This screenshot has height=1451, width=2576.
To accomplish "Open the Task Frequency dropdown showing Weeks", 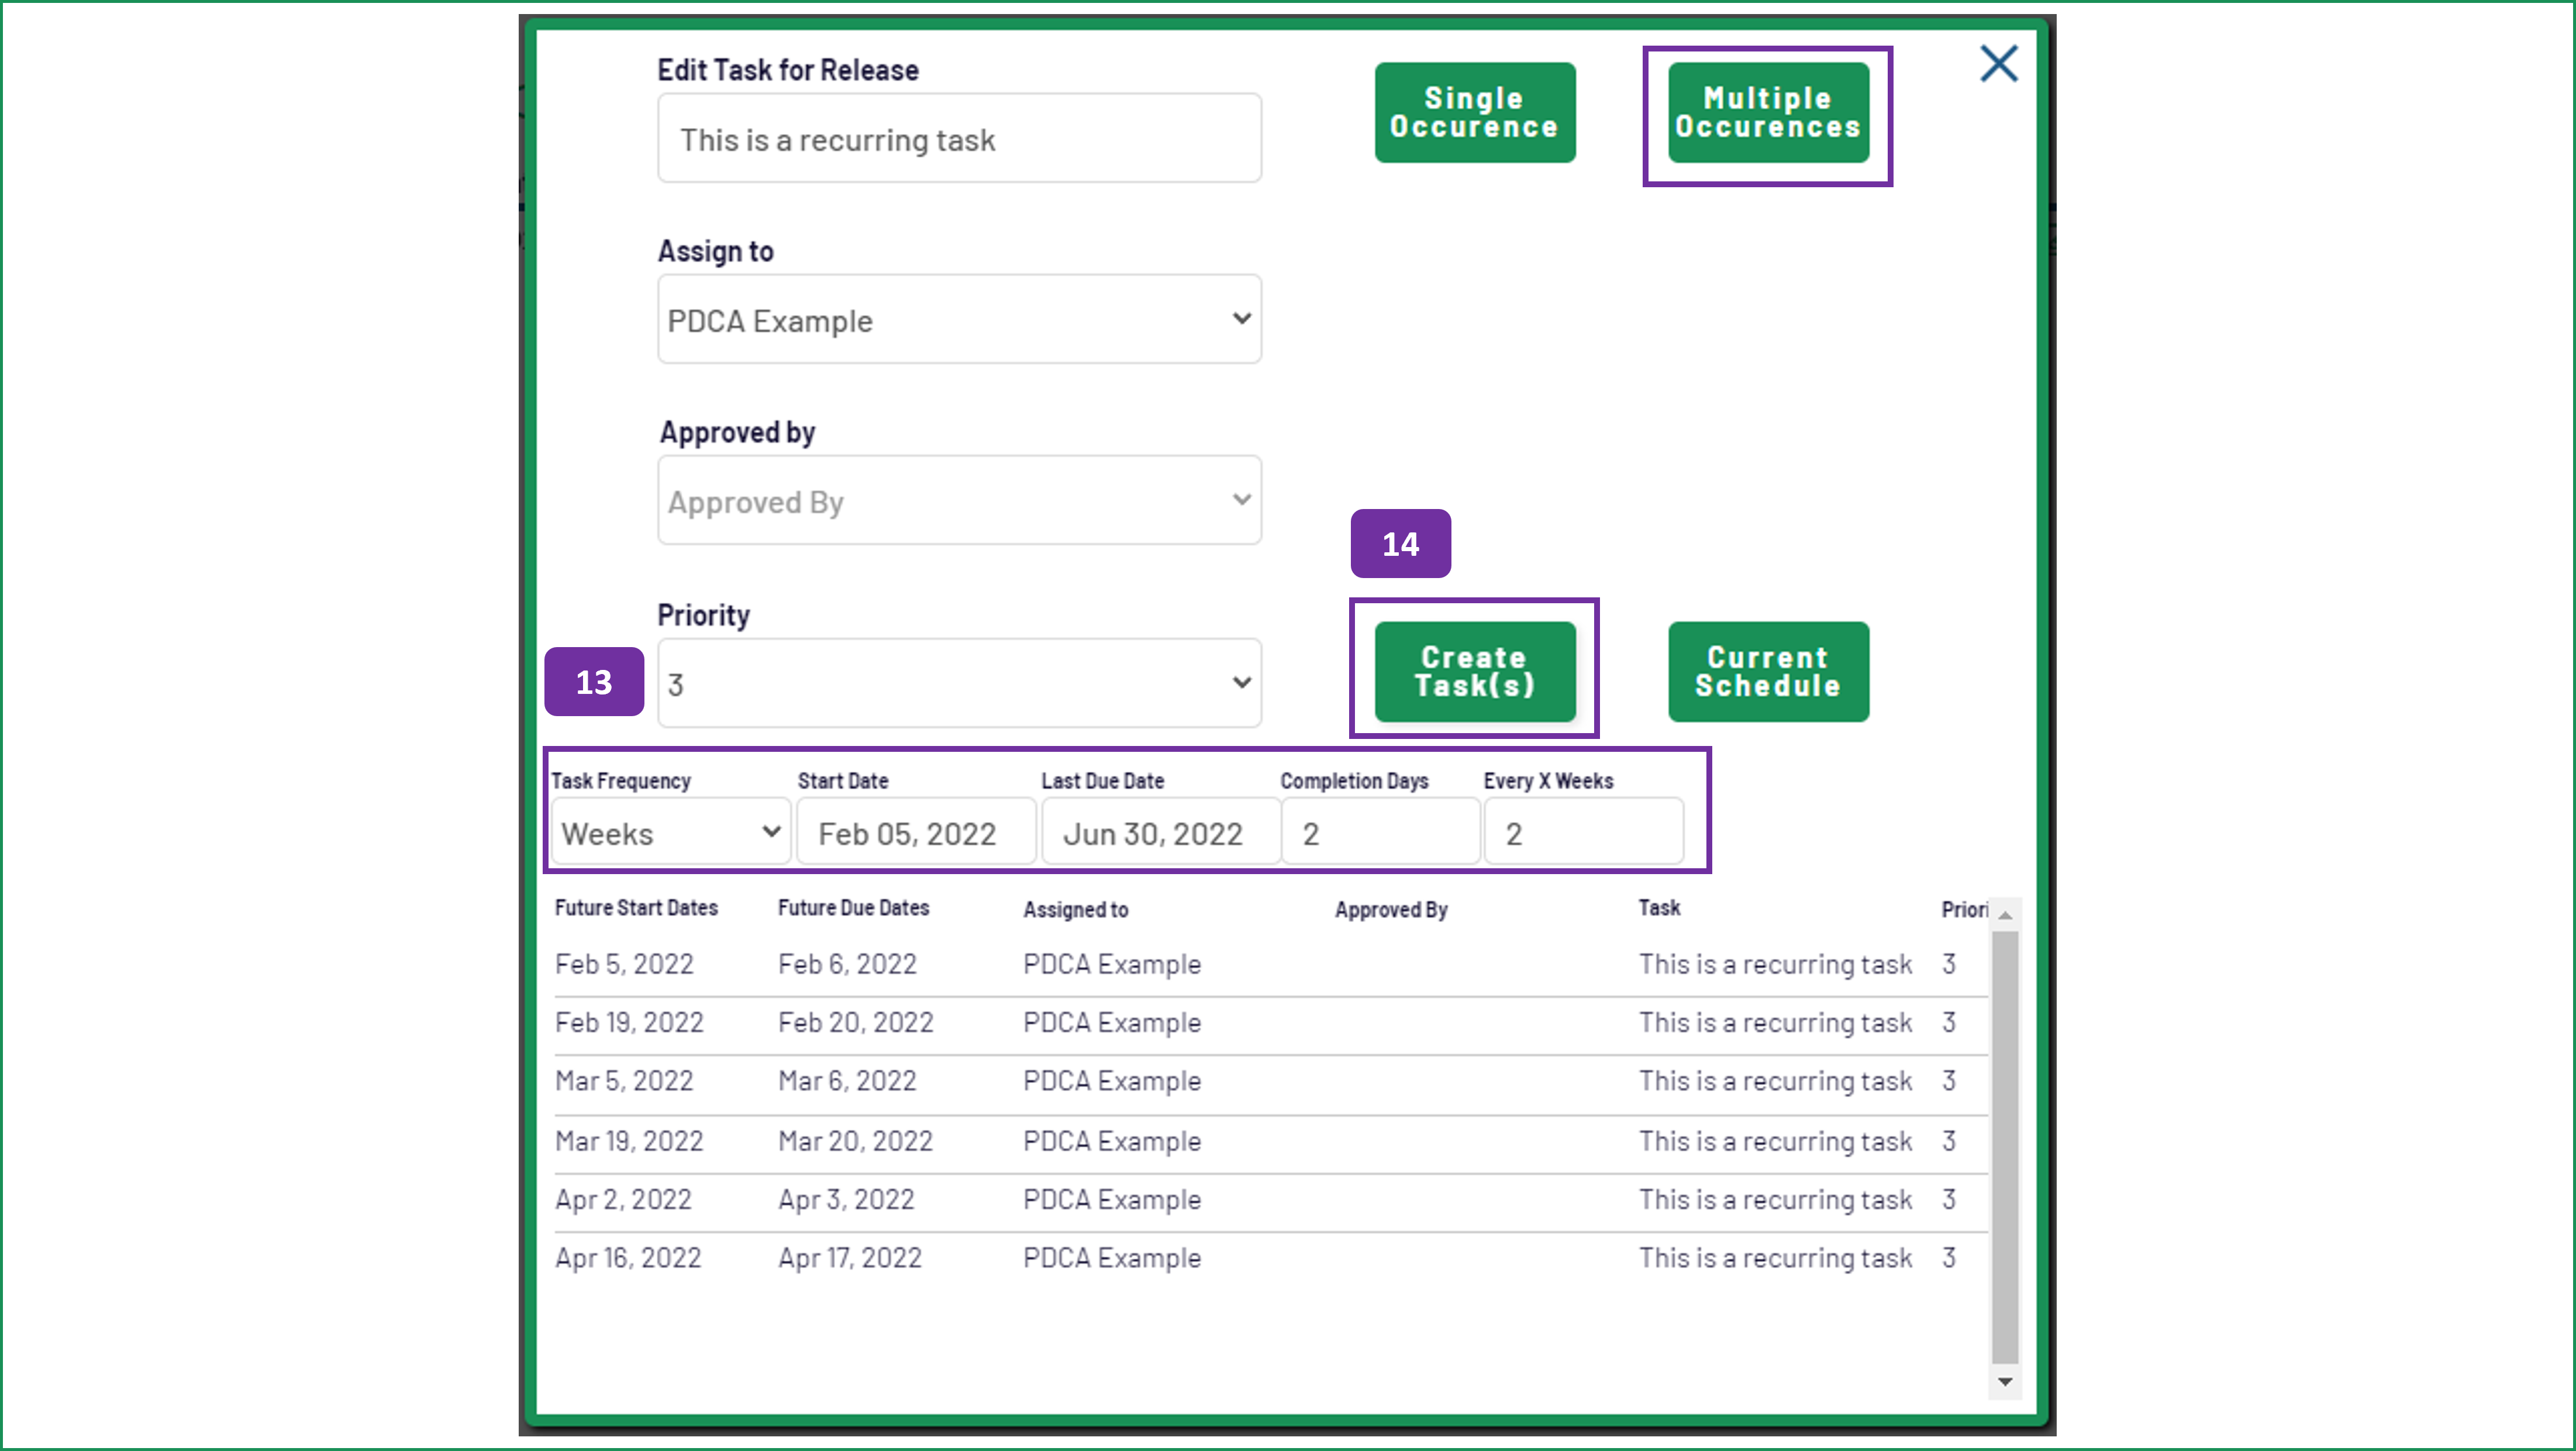I will [x=670, y=831].
